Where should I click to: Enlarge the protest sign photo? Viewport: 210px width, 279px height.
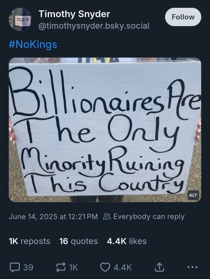(105, 129)
